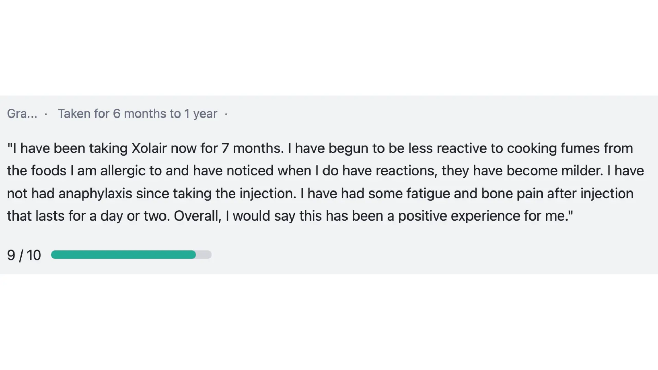Click the "9 / 10" rating score
The width and height of the screenshot is (658, 370).
click(24, 255)
